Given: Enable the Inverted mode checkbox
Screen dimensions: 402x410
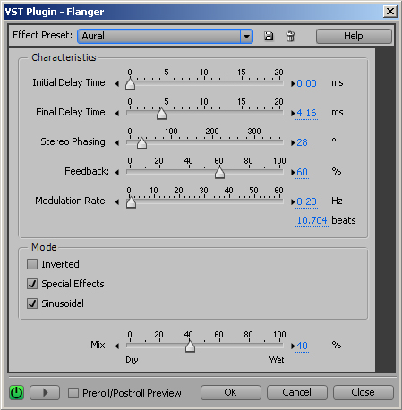Looking at the screenshot, I should point(32,264).
